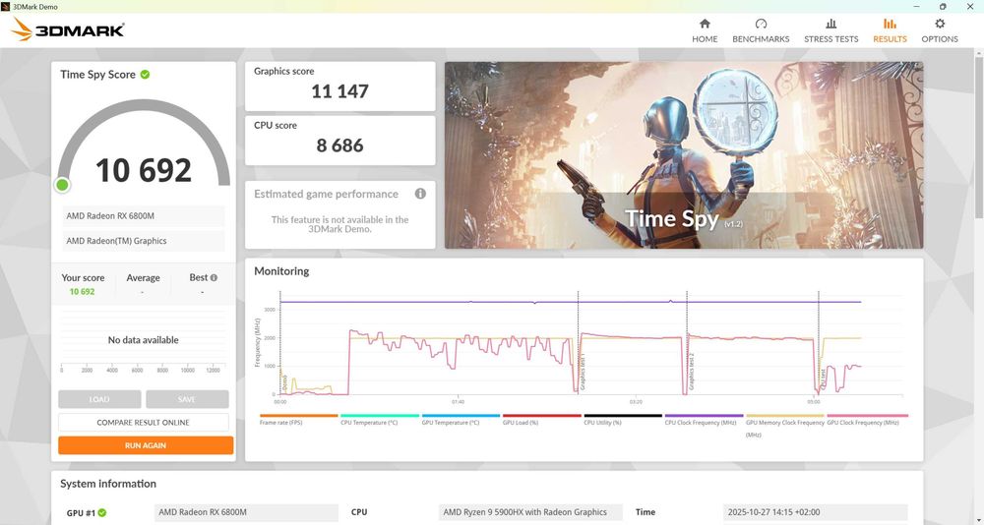Click the green Your score value 10 692
The image size is (984, 525).
tap(83, 292)
